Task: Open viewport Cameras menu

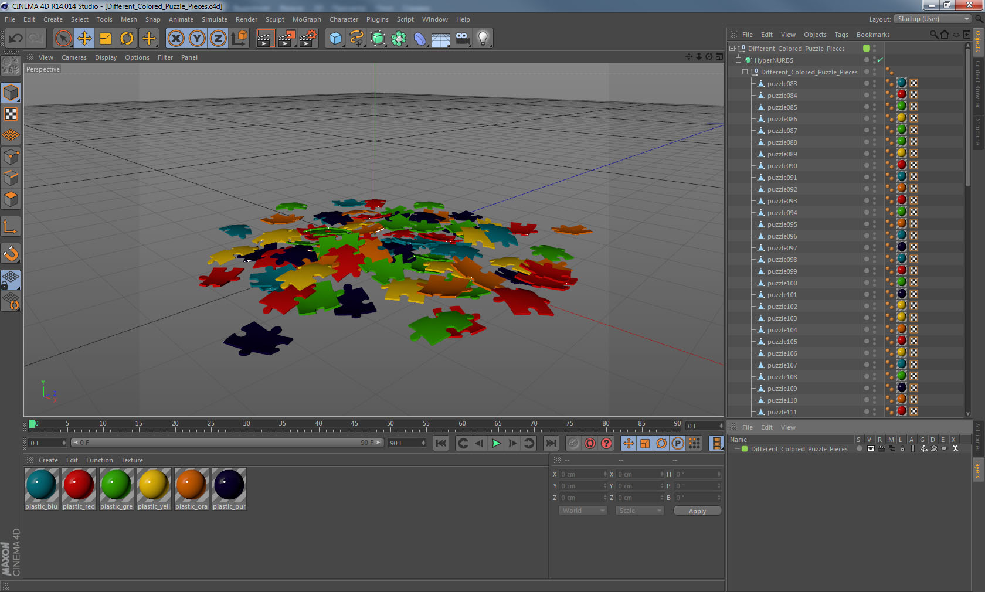Action: point(74,57)
